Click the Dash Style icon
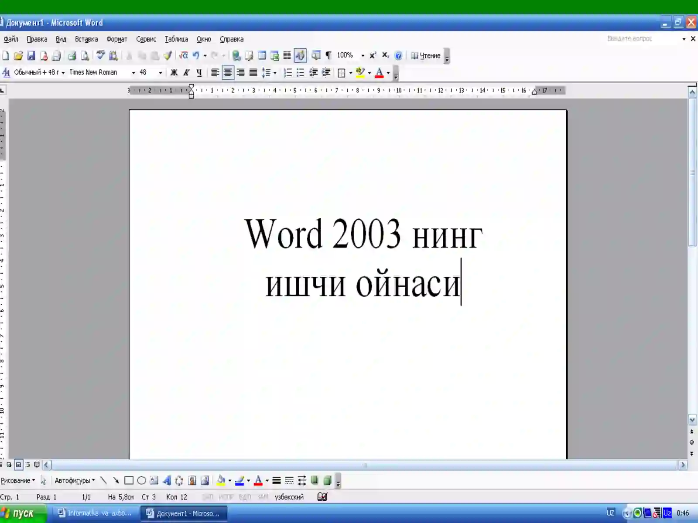The width and height of the screenshot is (698, 523). click(289, 481)
